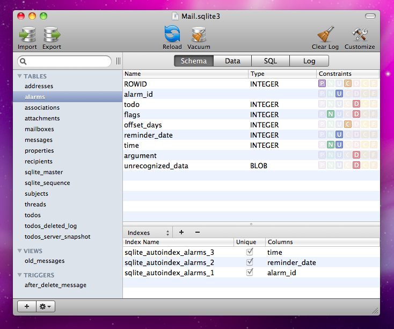Collapse the TABLES section triangle
This screenshot has width=394, height=329.
[20, 76]
